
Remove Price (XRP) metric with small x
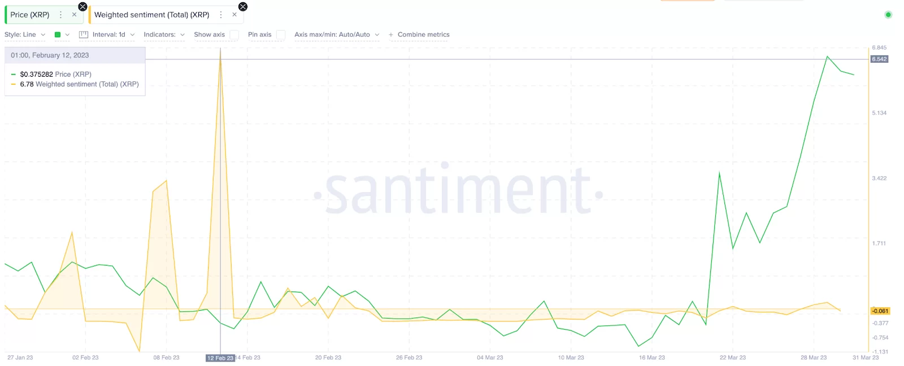(74, 15)
